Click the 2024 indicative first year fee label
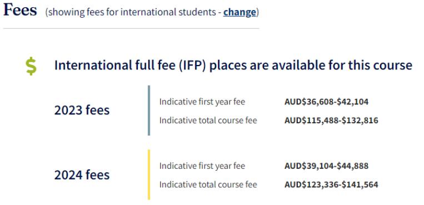424x205 pixels. click(202, 166)
